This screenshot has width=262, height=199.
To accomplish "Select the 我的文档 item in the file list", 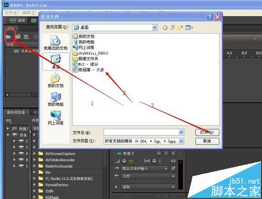I will pos(84,36).
